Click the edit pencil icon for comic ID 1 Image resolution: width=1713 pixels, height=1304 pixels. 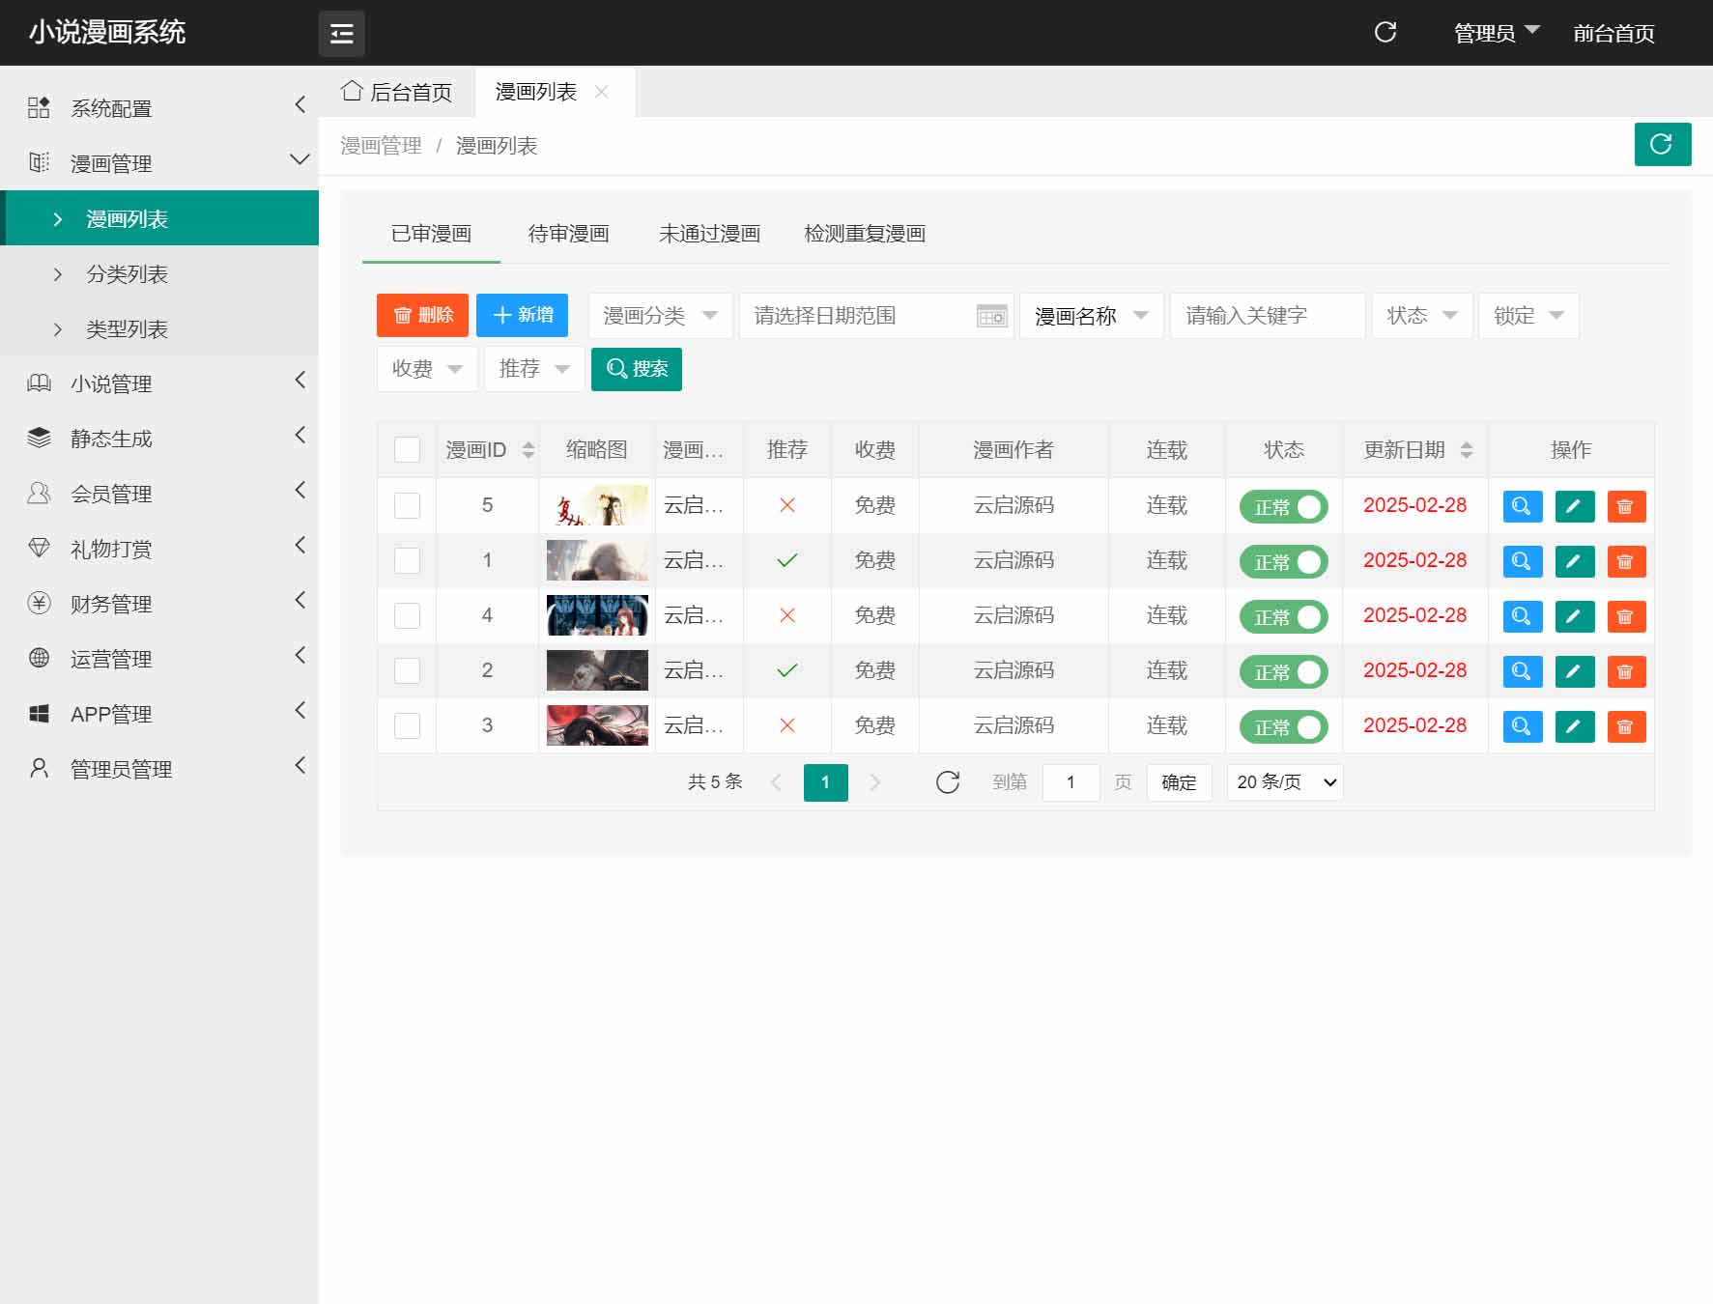pyautogui.click(x=1574, y=561)
